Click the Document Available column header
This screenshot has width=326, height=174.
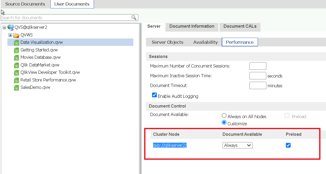point(242,134)
